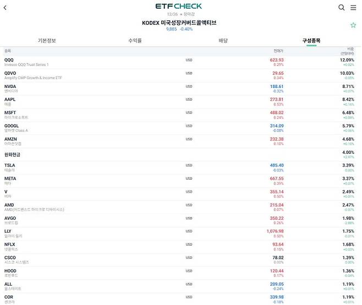362x305 pixels.
Task: Select the 구성종목 tab
Action: point(311,41)
